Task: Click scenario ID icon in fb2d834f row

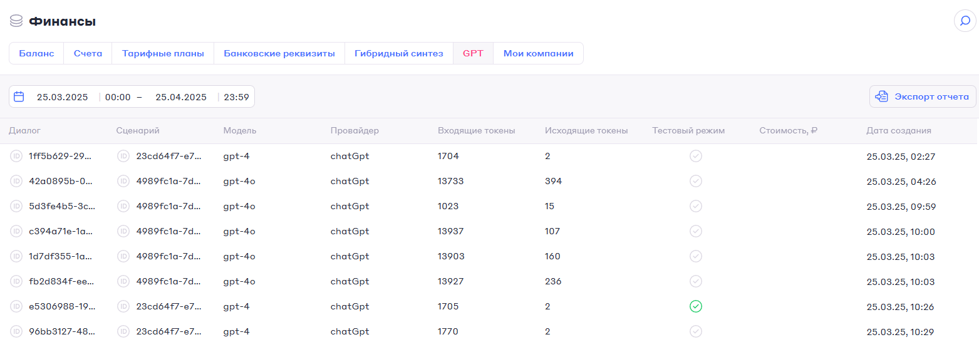Action: point(123,281)
